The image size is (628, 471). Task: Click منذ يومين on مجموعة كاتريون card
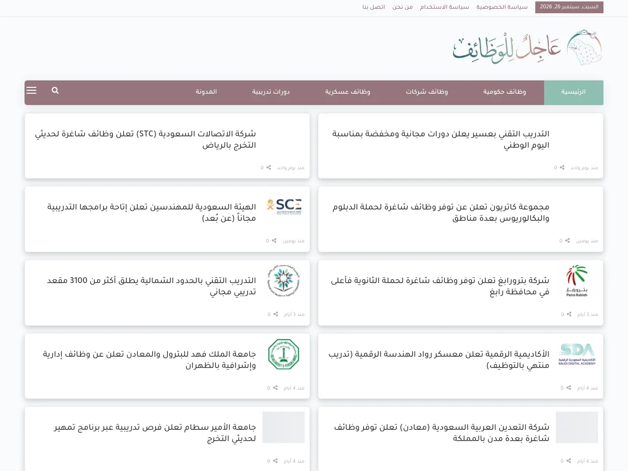click(x=587, y=241)
